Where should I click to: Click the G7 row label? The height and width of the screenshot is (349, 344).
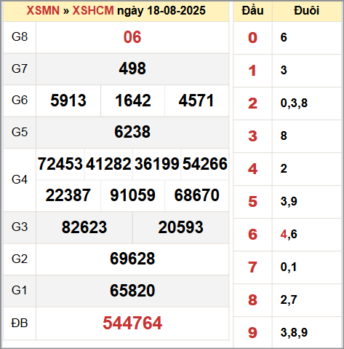pos(20,68)
